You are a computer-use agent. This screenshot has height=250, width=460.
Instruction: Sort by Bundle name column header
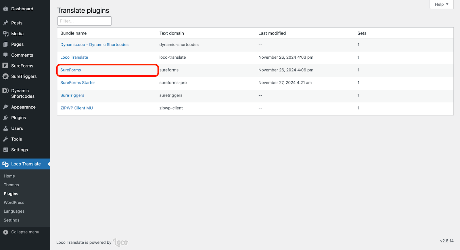pyautogui.click(x=73, y=33)
